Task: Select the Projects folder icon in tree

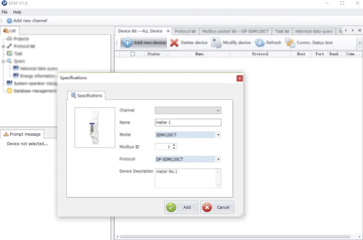Action: 9,38
